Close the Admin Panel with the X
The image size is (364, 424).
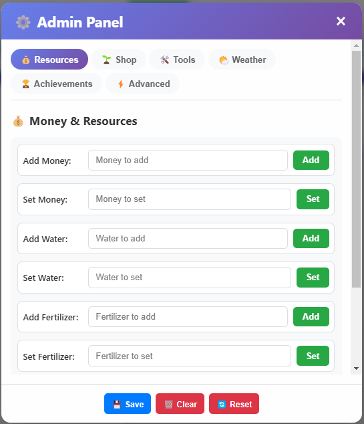(x=341, y=21)
